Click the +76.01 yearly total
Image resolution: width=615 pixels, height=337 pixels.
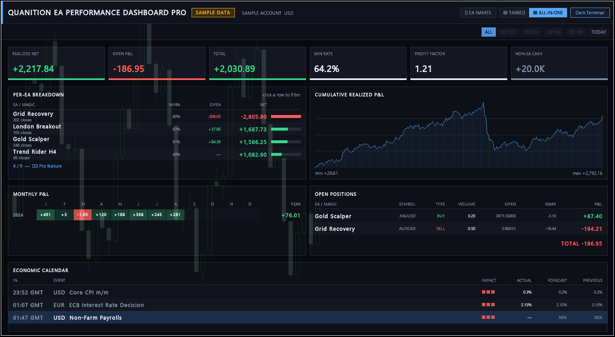291,215
